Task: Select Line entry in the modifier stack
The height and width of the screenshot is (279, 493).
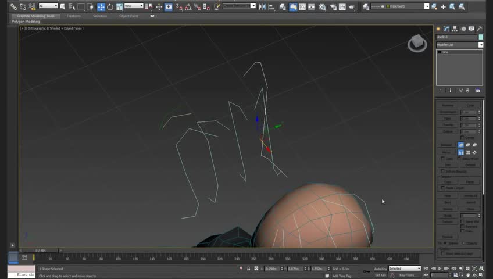Action: [x=445, y=52]
